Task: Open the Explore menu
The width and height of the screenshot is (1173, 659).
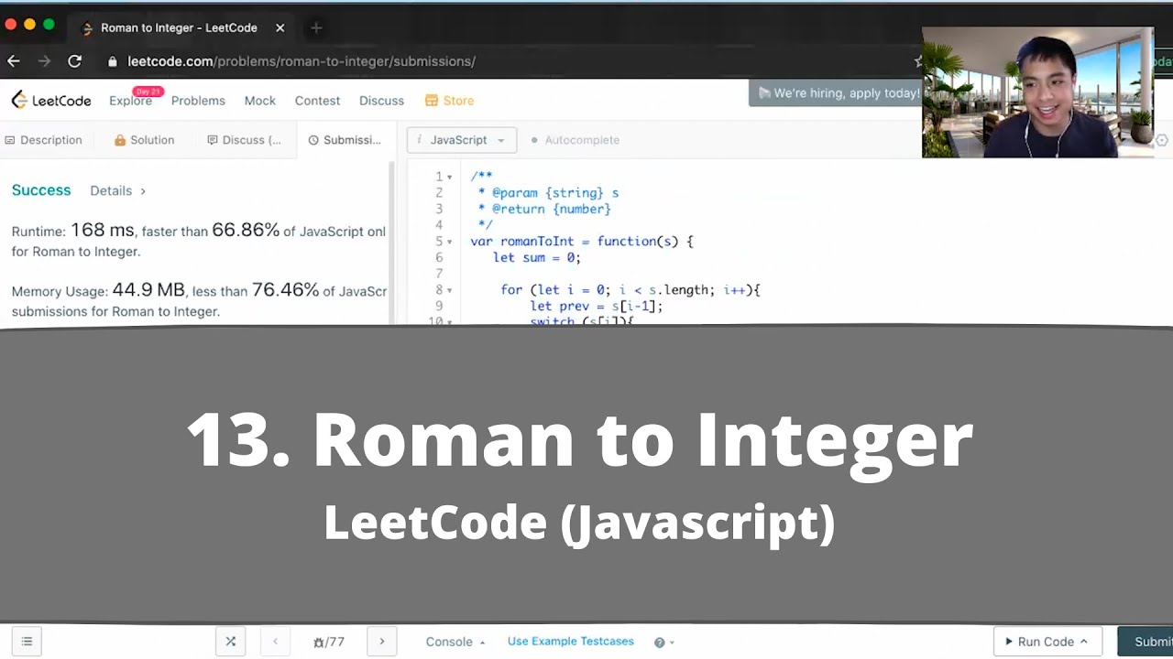Action: 131,101
